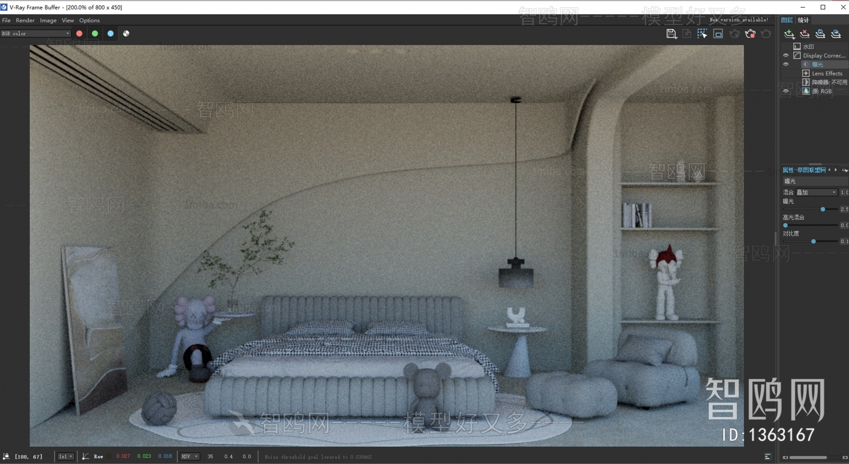Image resolution: width=849 pixels, height=464 pixels.
Task: Open the Image menu
Action: pos(48,20)
